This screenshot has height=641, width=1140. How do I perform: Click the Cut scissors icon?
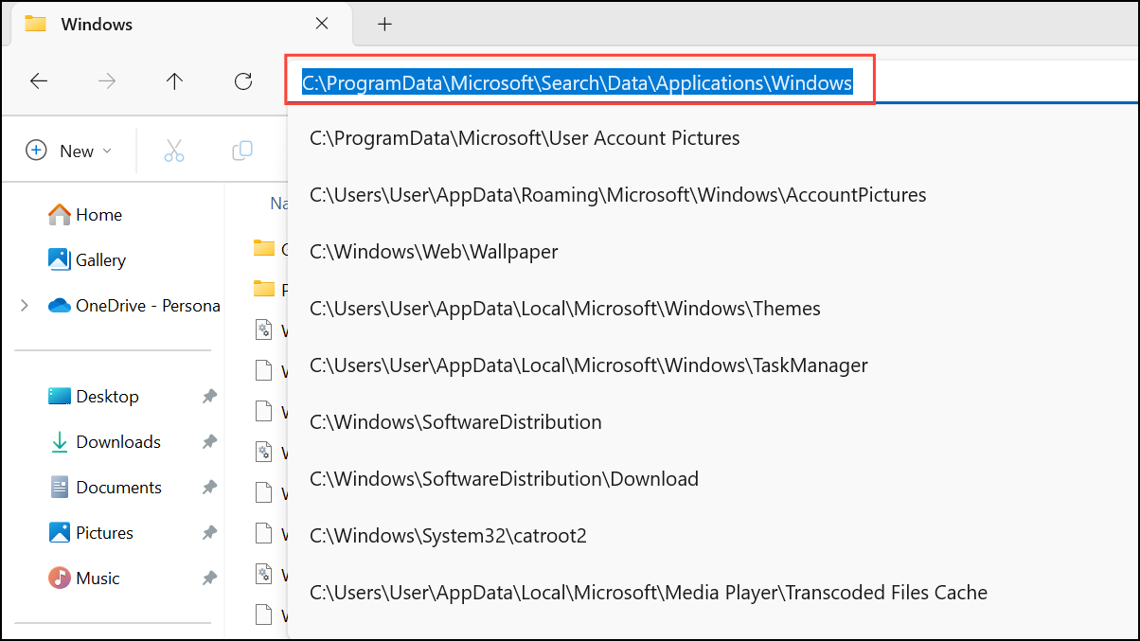point(174,151)
